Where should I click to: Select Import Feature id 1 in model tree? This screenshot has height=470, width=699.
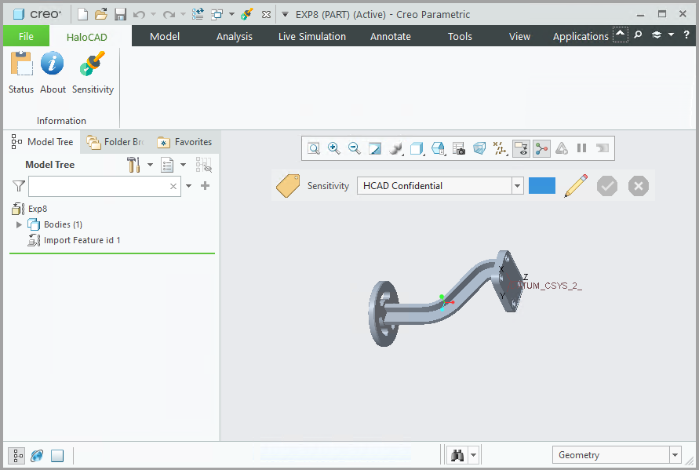pos(82,240)
